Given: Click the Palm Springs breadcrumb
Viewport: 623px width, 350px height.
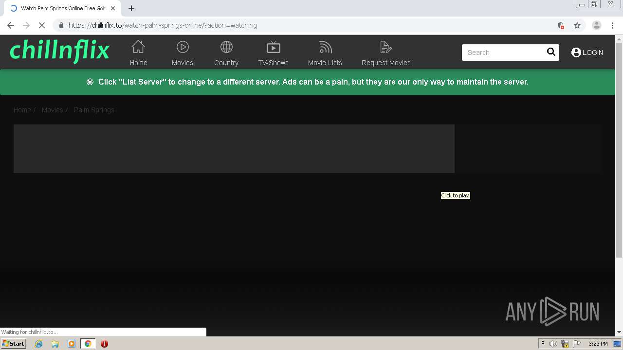Looking at the screenshot, I should coord(94,110).
